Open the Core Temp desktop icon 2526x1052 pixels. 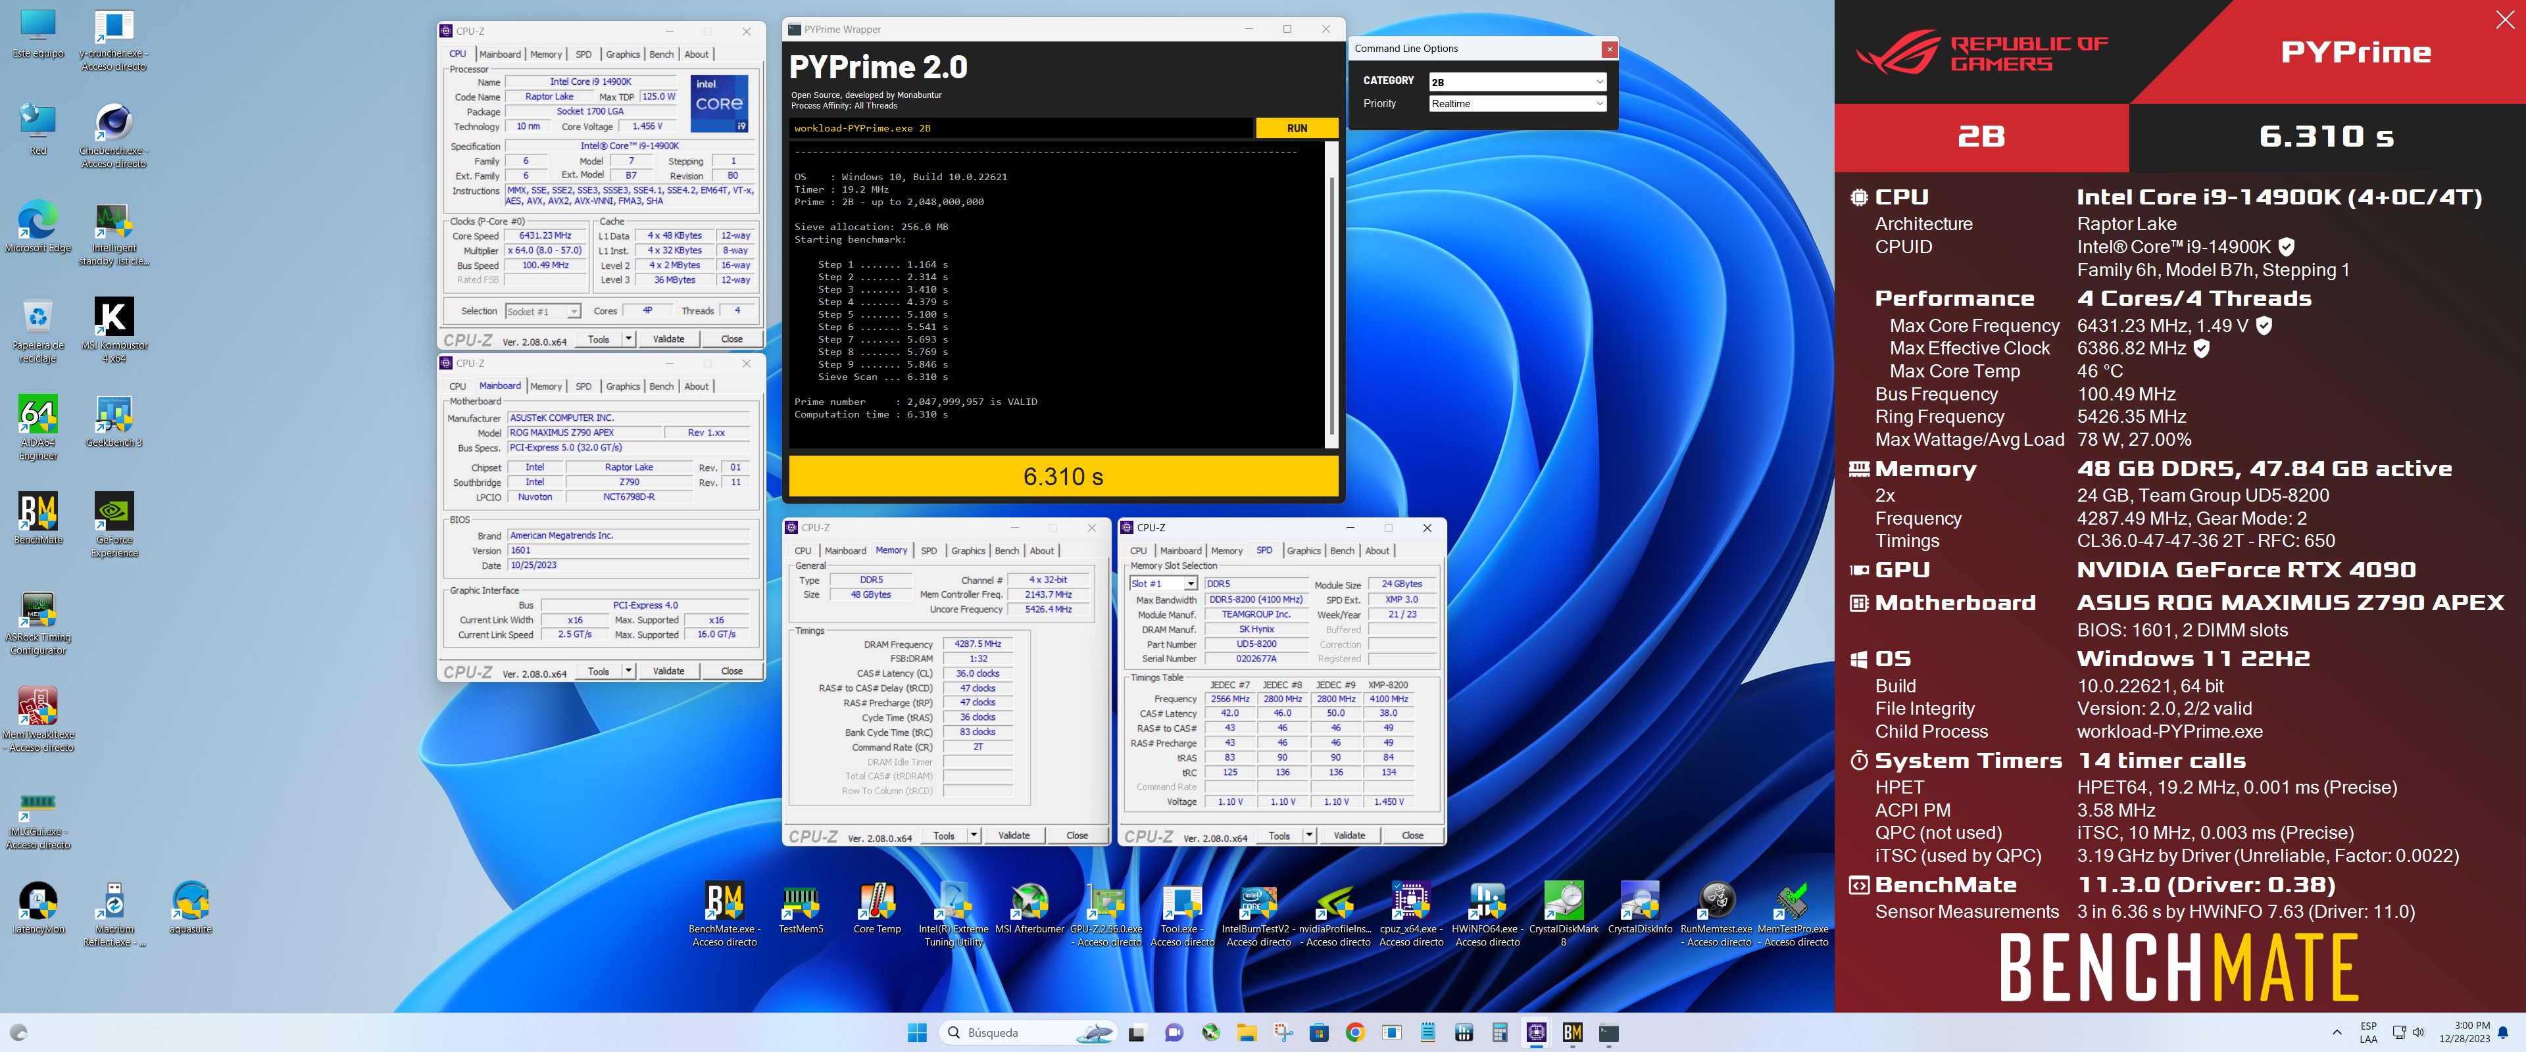point(877,908)
